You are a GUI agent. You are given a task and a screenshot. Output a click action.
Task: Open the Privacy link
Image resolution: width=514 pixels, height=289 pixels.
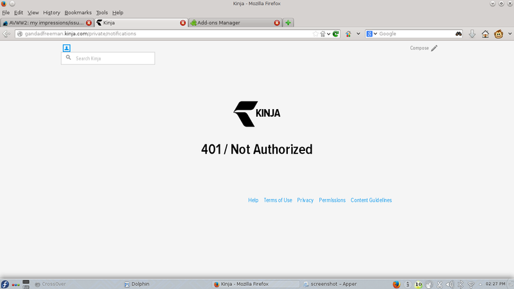tap(305, 200)
